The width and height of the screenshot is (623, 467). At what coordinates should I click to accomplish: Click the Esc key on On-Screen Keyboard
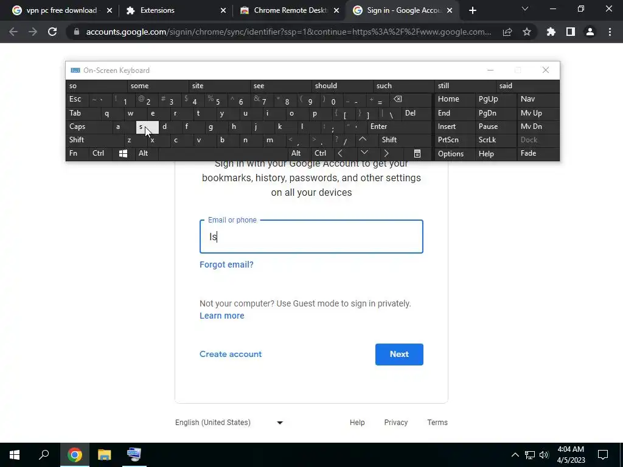click(x=77, y=99)
